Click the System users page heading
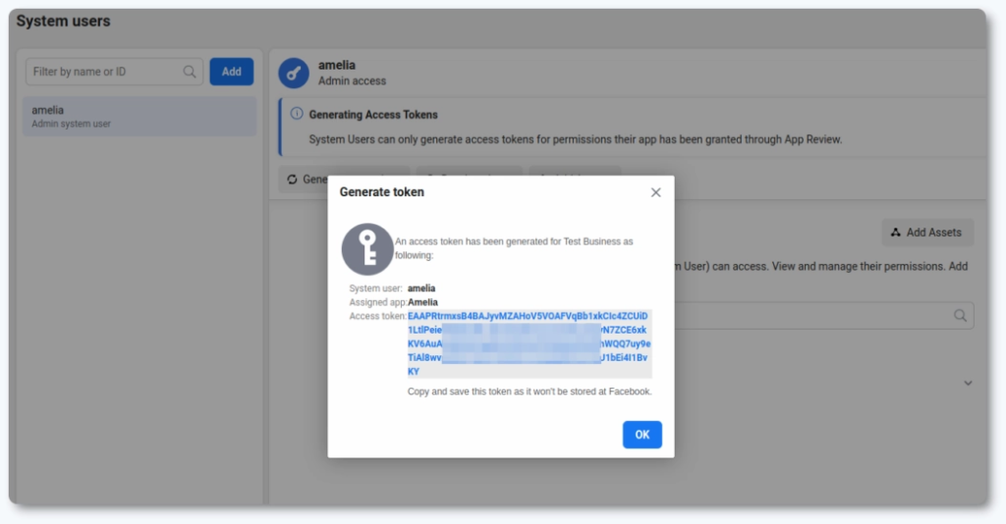 coord(64,21)
